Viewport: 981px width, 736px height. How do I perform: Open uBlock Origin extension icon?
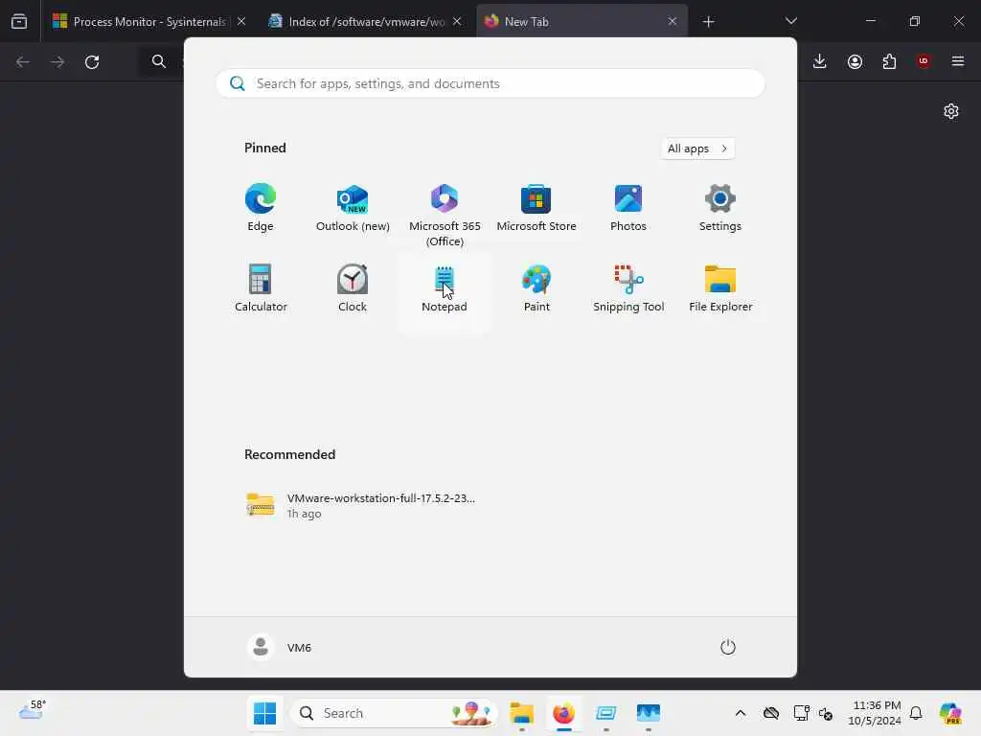[x=924, y=61]
